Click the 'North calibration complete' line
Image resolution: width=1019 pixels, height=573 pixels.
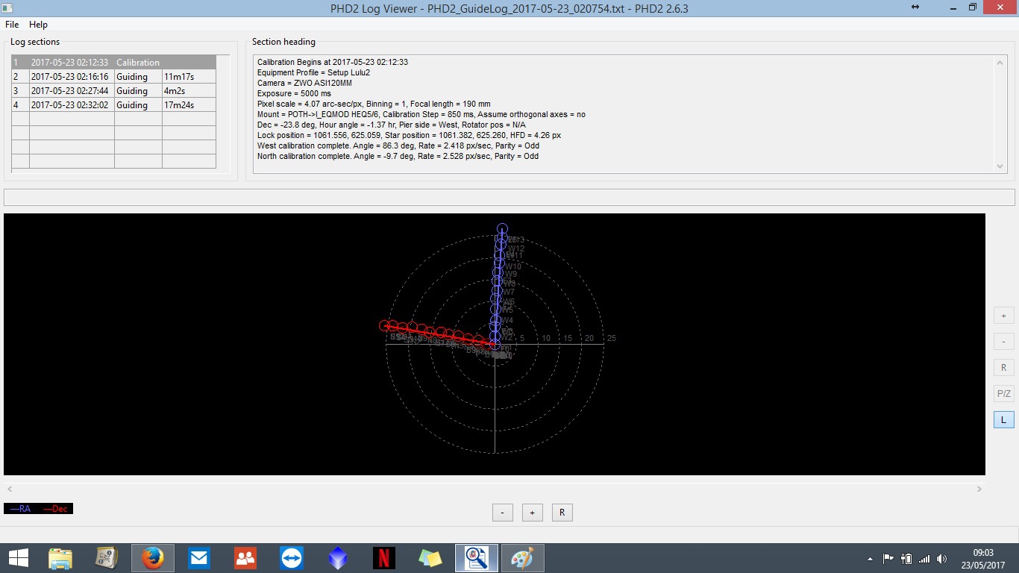click(x=398, y=156)
